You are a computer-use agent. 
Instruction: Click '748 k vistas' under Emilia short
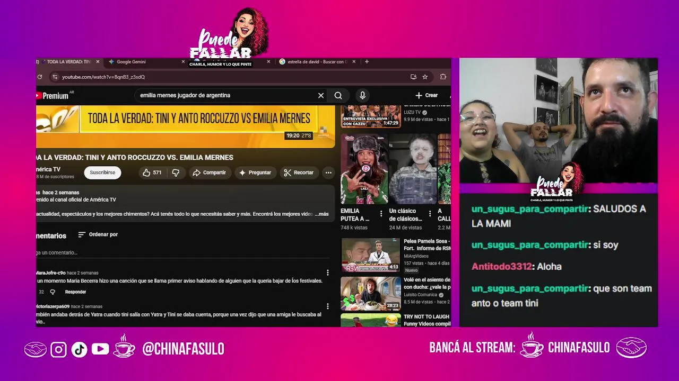pos(354,228)
